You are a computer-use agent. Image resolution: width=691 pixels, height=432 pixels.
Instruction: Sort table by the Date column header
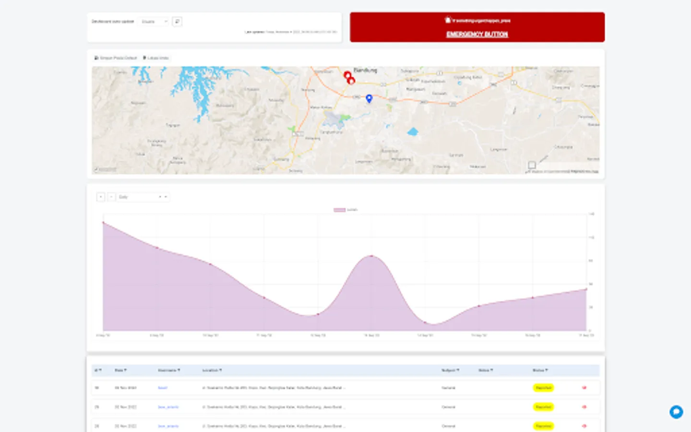[120, 370]
